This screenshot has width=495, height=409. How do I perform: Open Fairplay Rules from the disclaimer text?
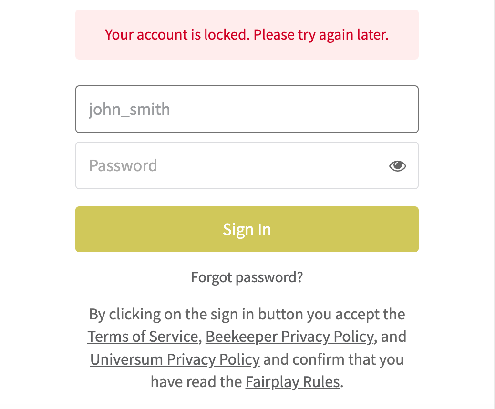tap(292, 381)
